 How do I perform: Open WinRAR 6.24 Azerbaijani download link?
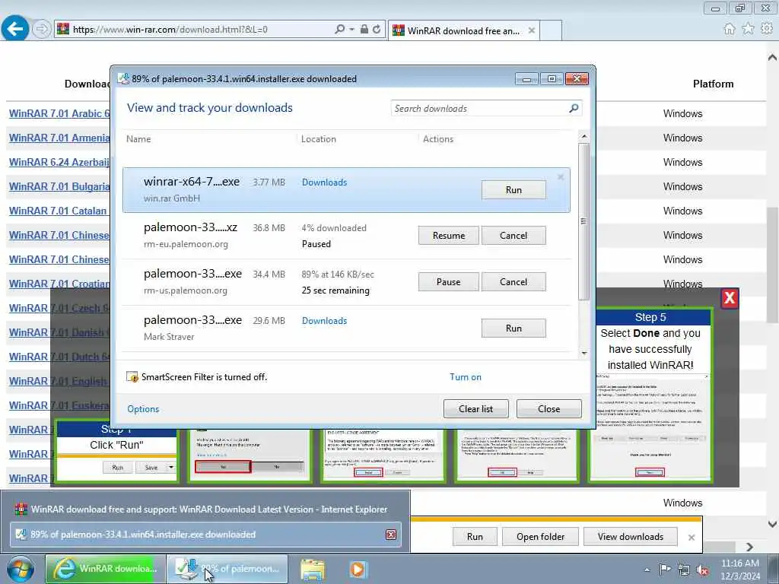point(59,162)
